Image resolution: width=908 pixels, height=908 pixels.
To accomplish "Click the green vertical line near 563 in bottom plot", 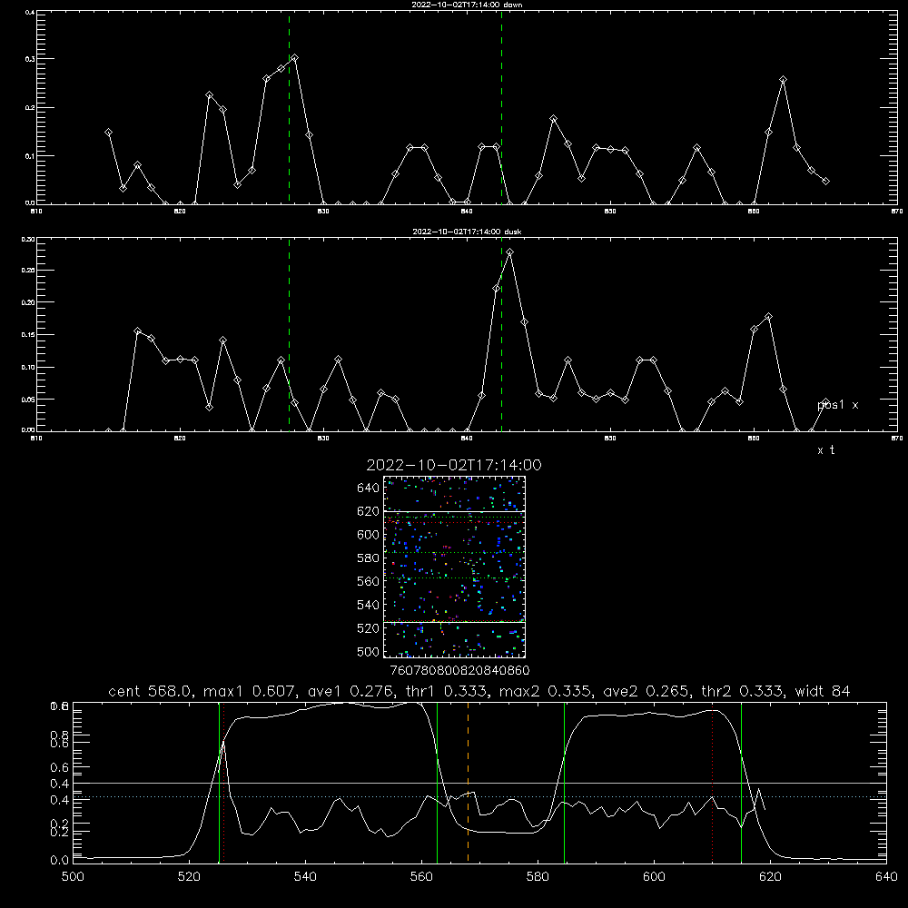I will click(x=438, y=783).
